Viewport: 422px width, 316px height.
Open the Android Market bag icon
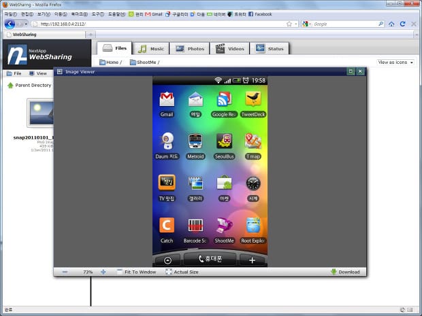pos(224,183)
